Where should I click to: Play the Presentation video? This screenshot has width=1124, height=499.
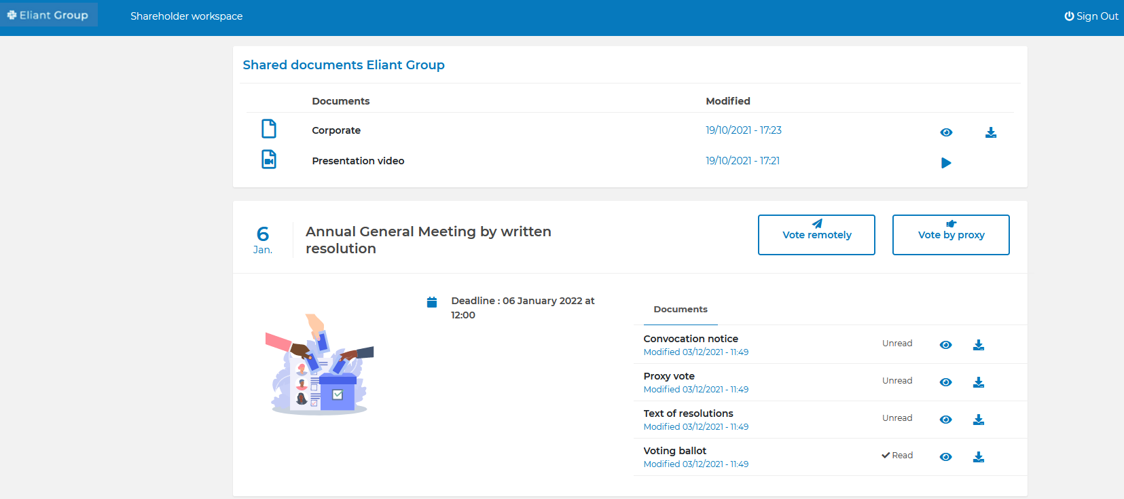click(x=946, y=163)
